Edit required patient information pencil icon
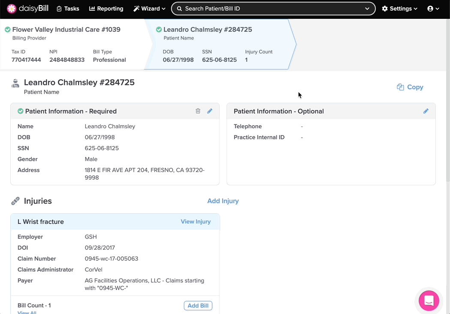 [210, 111]
